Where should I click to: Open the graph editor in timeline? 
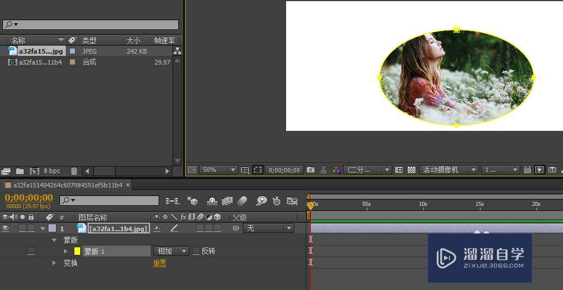[x=292, y=201]
